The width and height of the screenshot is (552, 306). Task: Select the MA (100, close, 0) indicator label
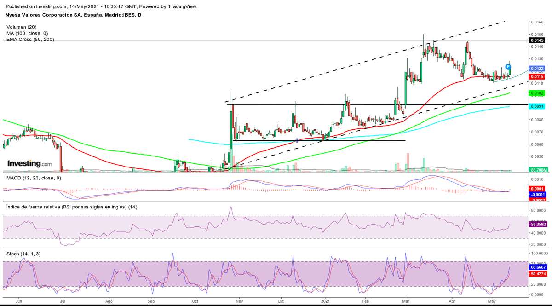pos(28,33)
